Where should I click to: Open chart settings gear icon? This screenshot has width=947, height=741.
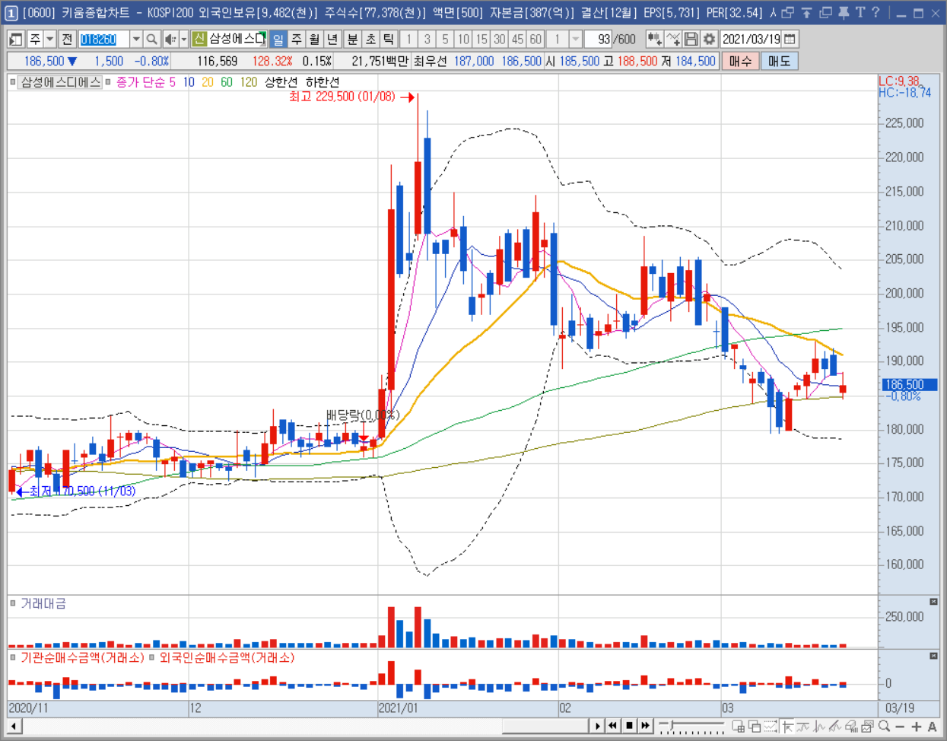709,39
